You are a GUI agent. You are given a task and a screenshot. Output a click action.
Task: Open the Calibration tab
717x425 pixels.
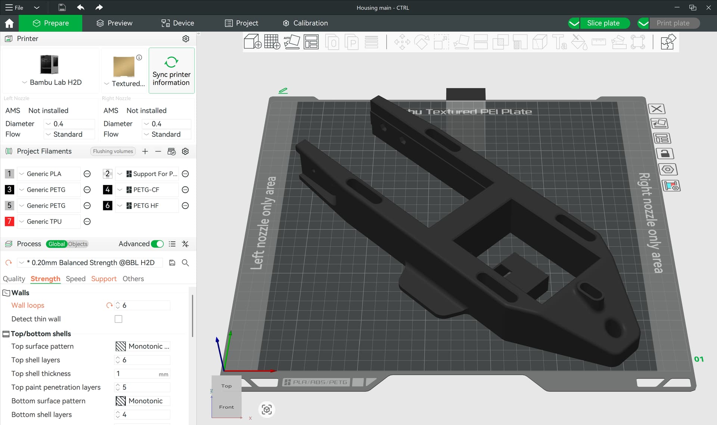click(x=305, y=23)
